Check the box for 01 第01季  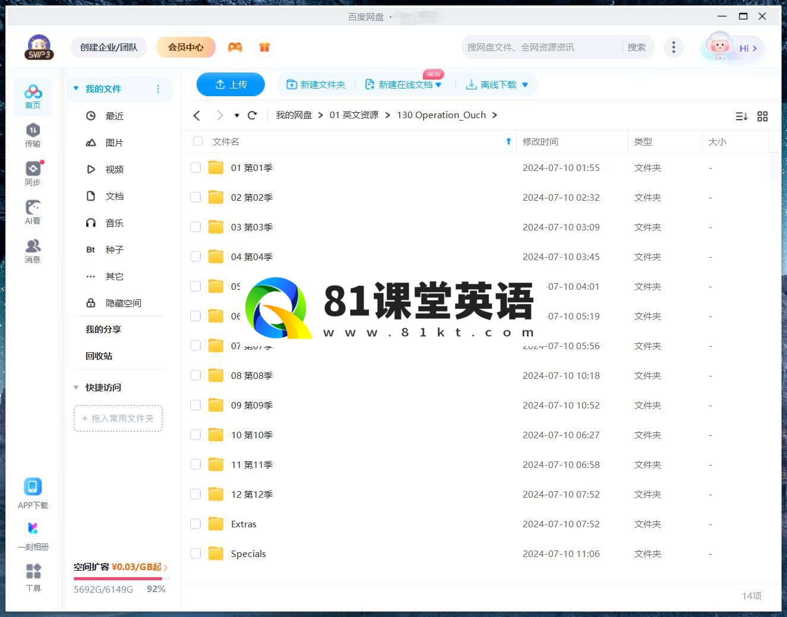pos(195,167)
